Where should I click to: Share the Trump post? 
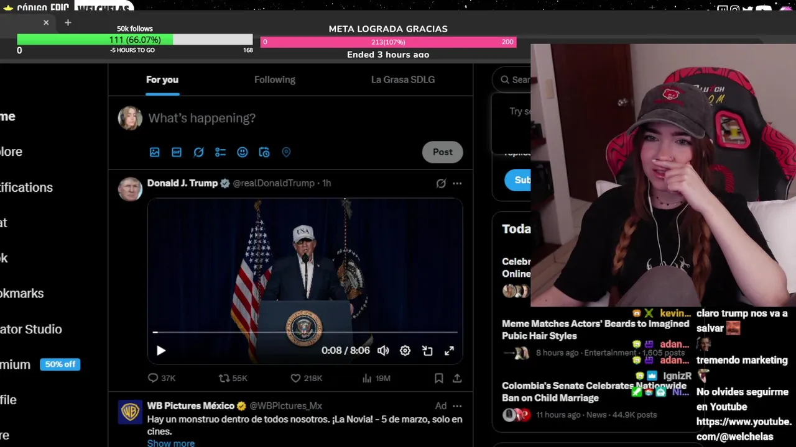(x=457, y=378)
